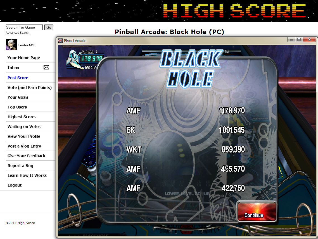Close the Pinball Arcade window
This screenshot has width=318, height=239.
click(310, 40)
